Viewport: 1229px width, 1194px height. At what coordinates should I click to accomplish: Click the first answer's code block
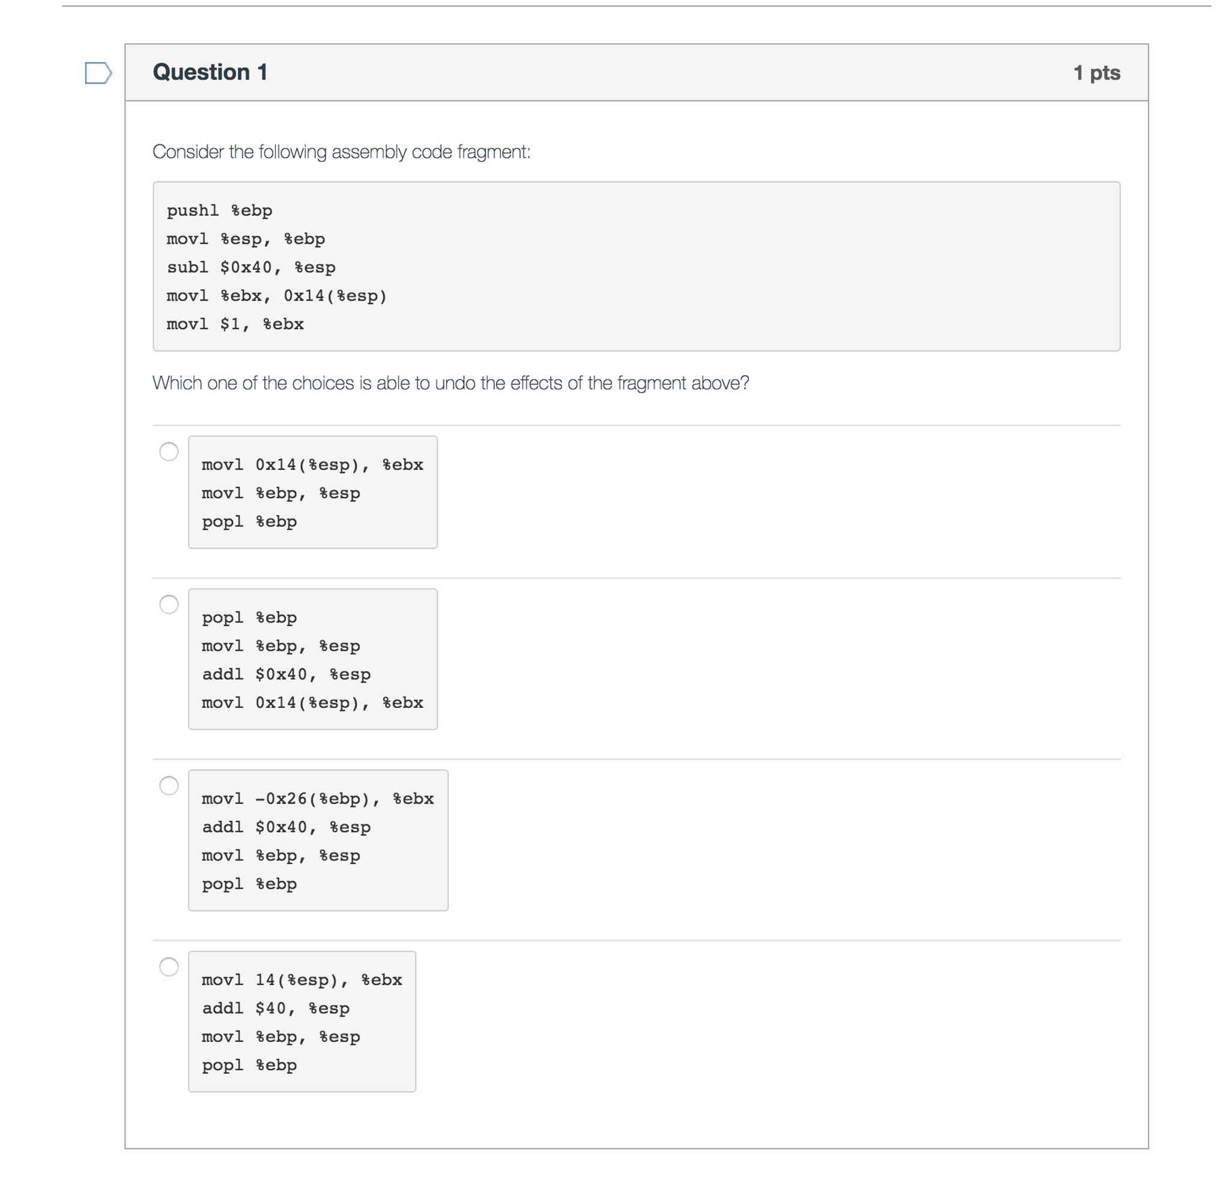312,493
